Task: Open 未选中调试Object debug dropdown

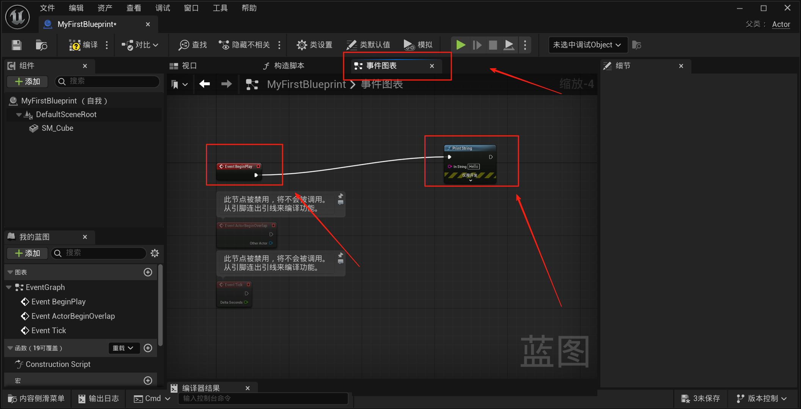Action: (x=587, y=45)
